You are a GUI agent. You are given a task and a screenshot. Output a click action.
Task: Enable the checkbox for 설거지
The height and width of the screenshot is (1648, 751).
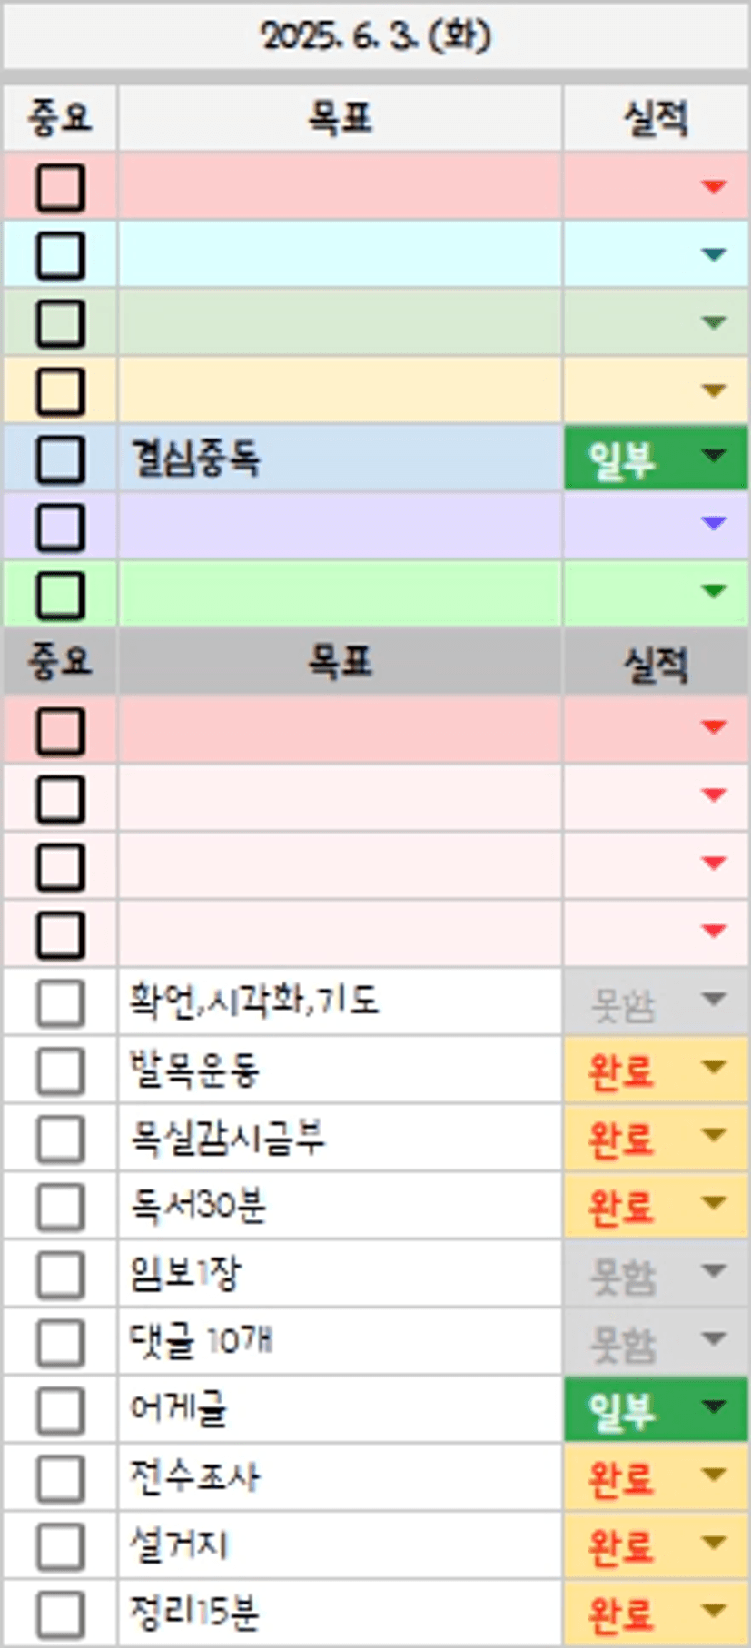[x=60, y=1545]
